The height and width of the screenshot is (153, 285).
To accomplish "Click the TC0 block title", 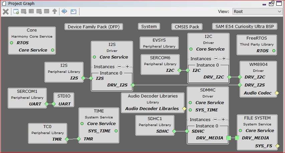I will pos(47,127).
